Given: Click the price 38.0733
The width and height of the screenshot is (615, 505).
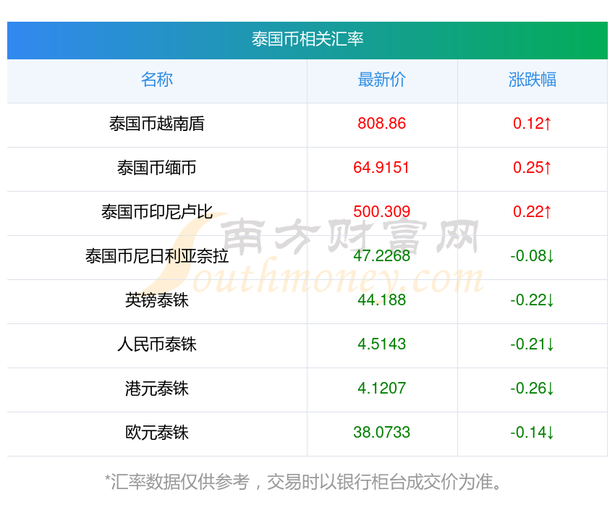Looking at the screenshot, I should click(x=381, y=433).
